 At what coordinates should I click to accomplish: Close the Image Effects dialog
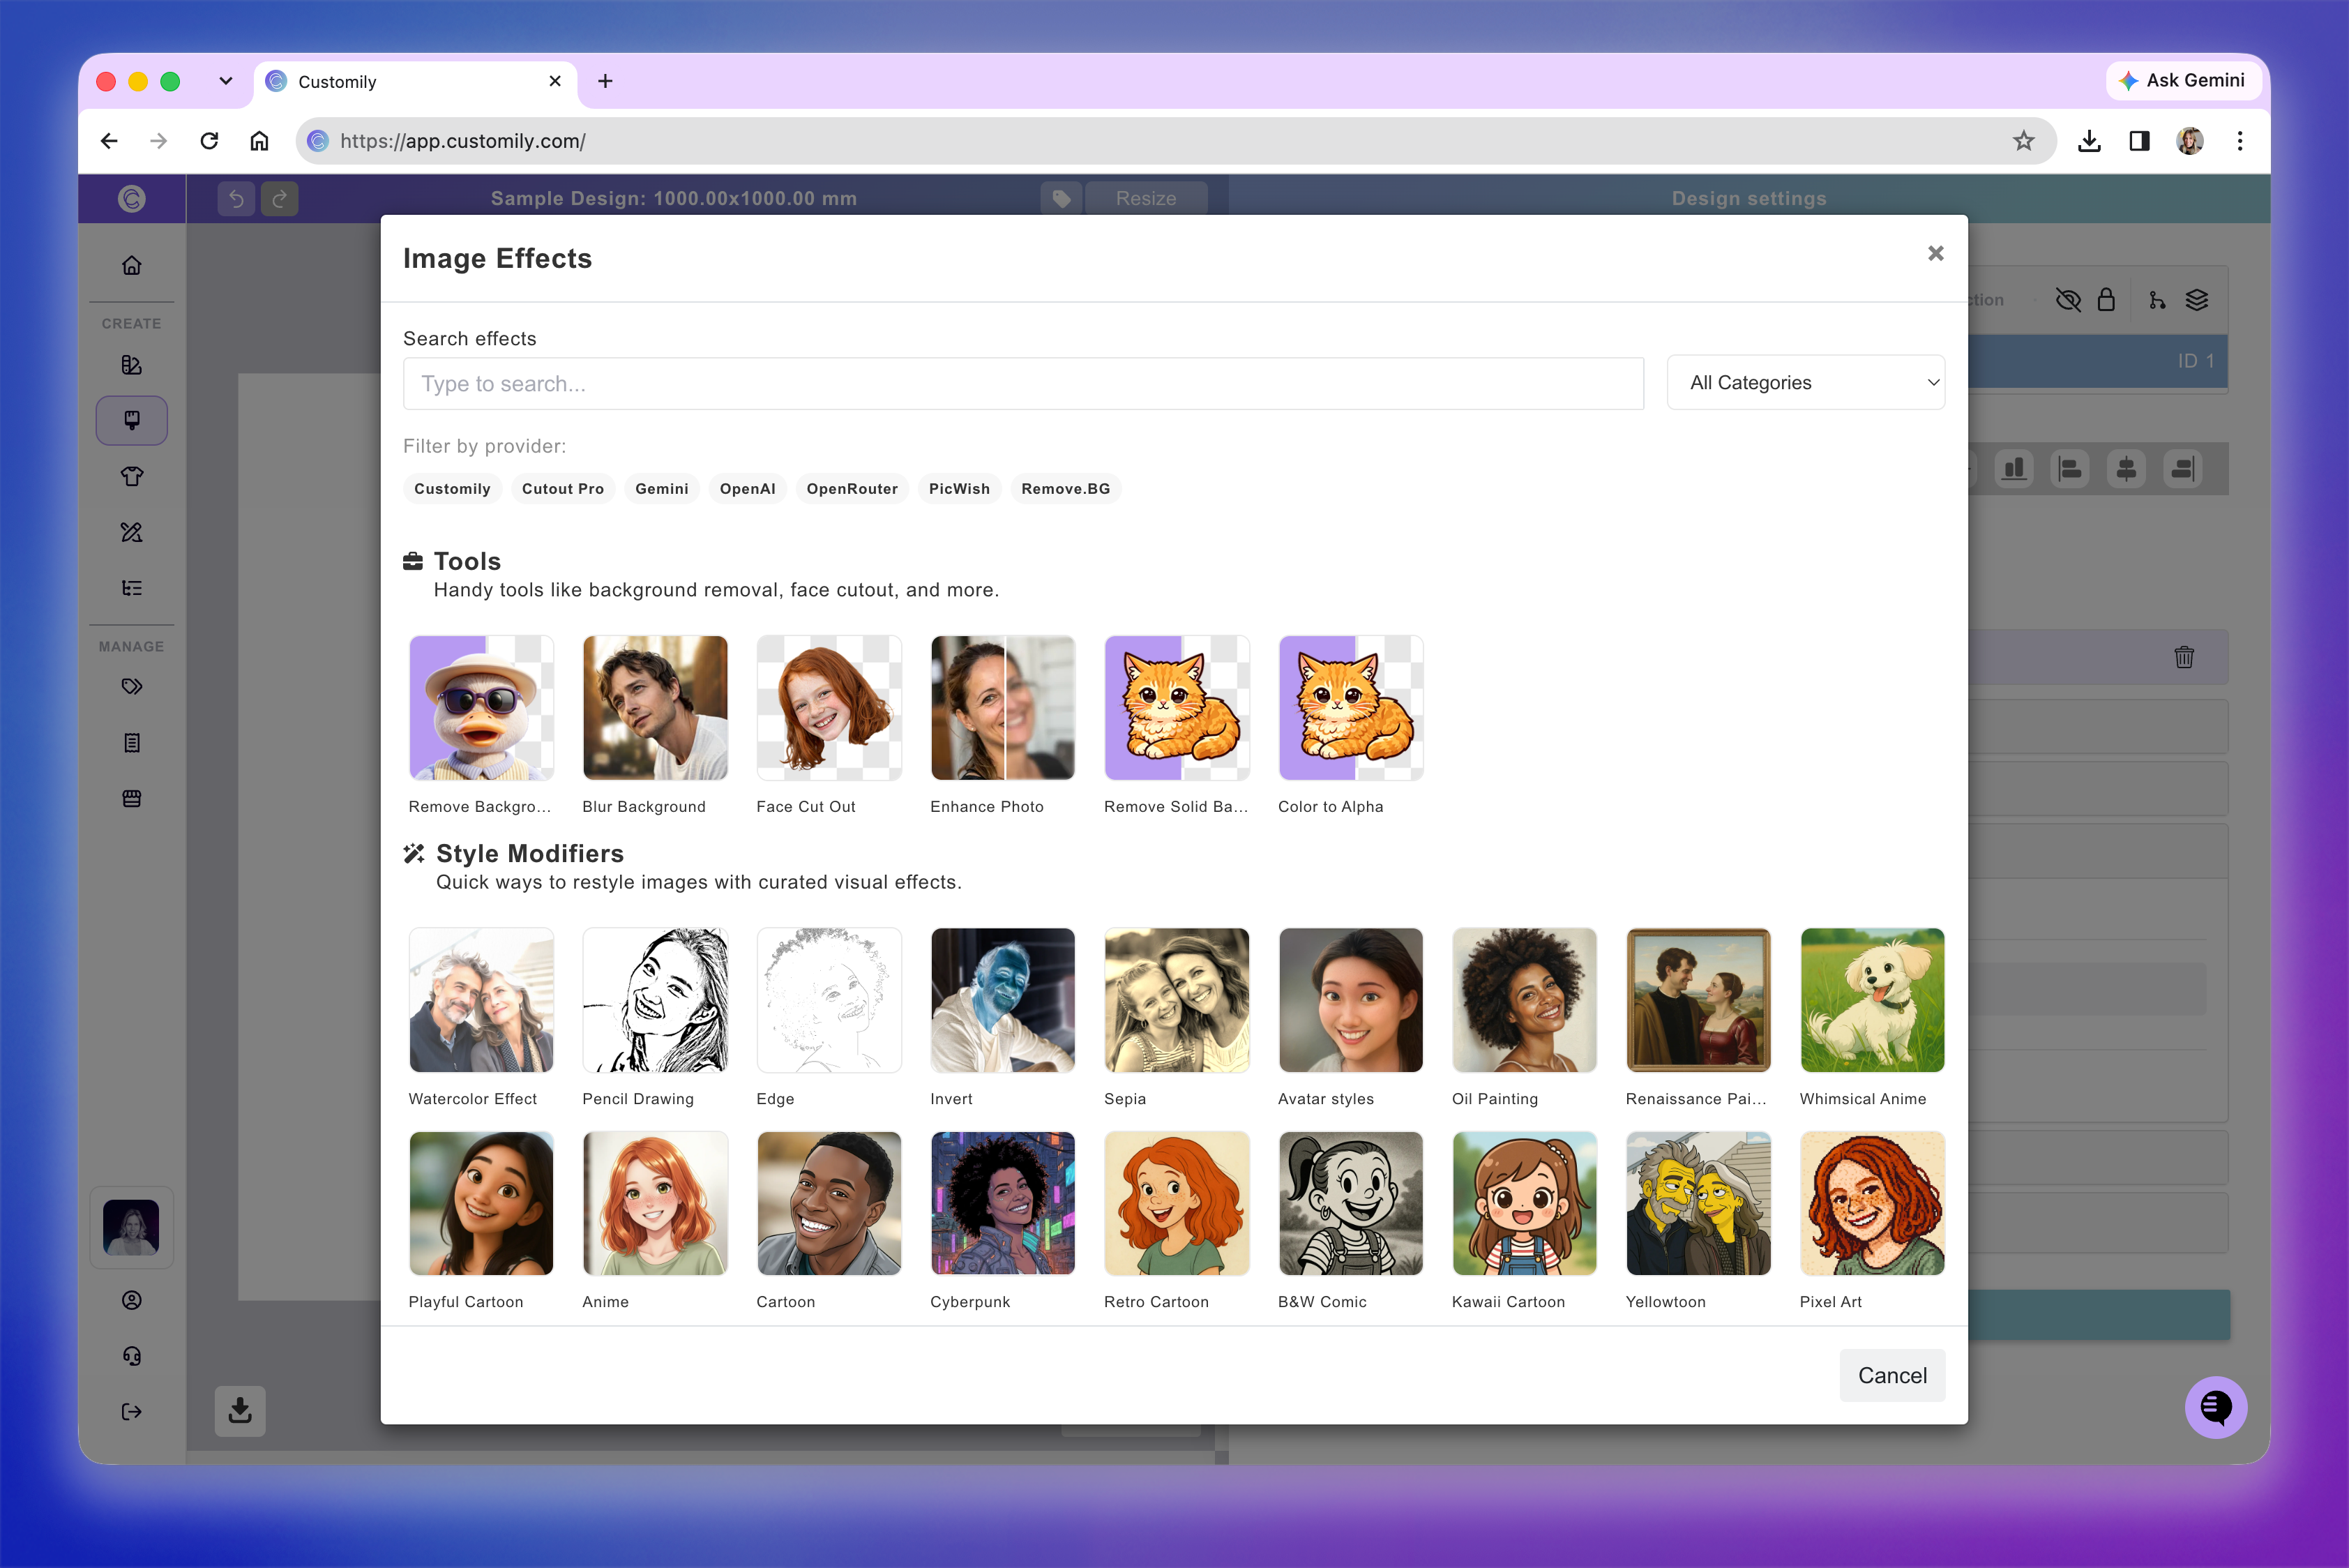[x=1935, y=254]
